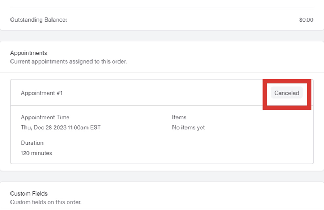Click the divider line above Outstanding Balance
Screen dimensions: 324x210
pos(162,8)
